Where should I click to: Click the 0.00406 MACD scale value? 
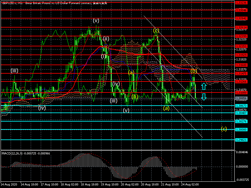click(242, 152)
